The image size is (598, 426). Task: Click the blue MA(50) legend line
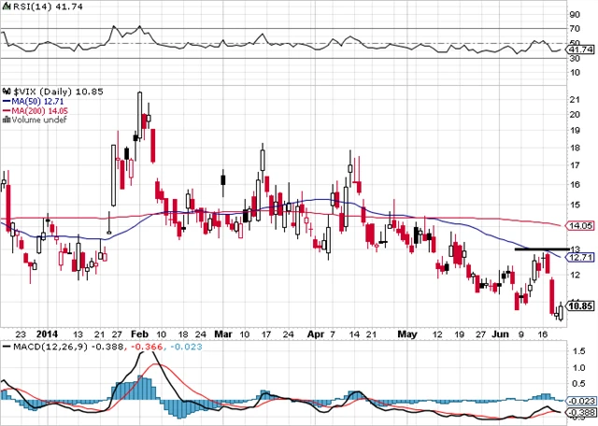coord(5,99)
